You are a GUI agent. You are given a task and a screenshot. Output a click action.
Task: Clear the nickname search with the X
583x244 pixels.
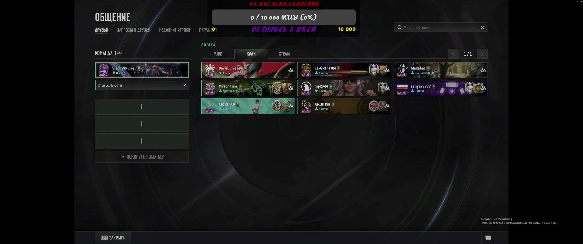click(x=482, y=28)
